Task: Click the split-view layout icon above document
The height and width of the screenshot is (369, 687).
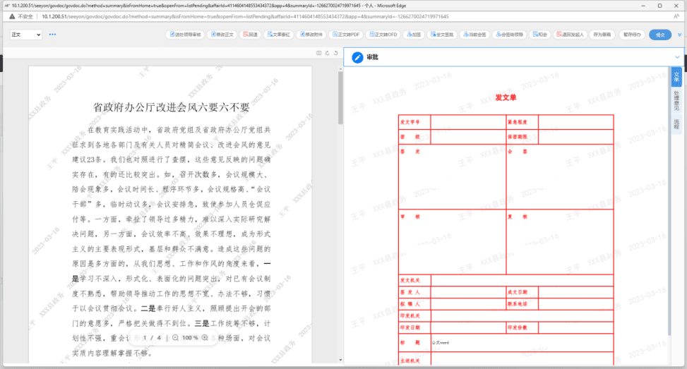Action: 319,53
